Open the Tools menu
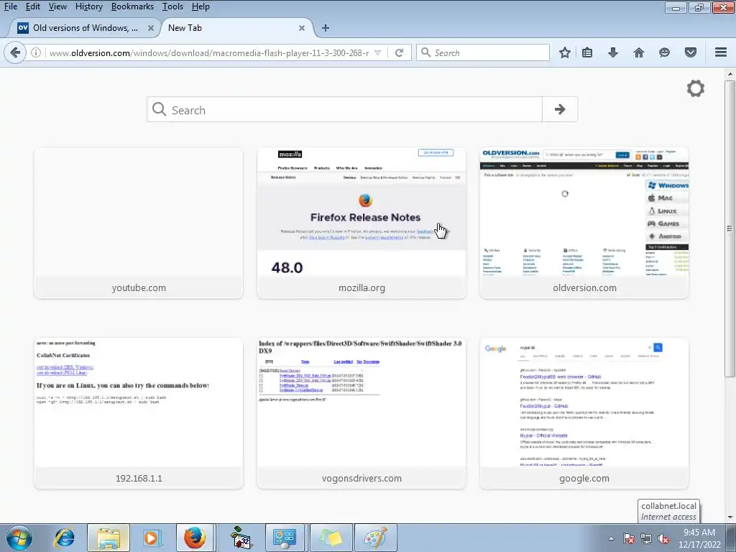 172,6
